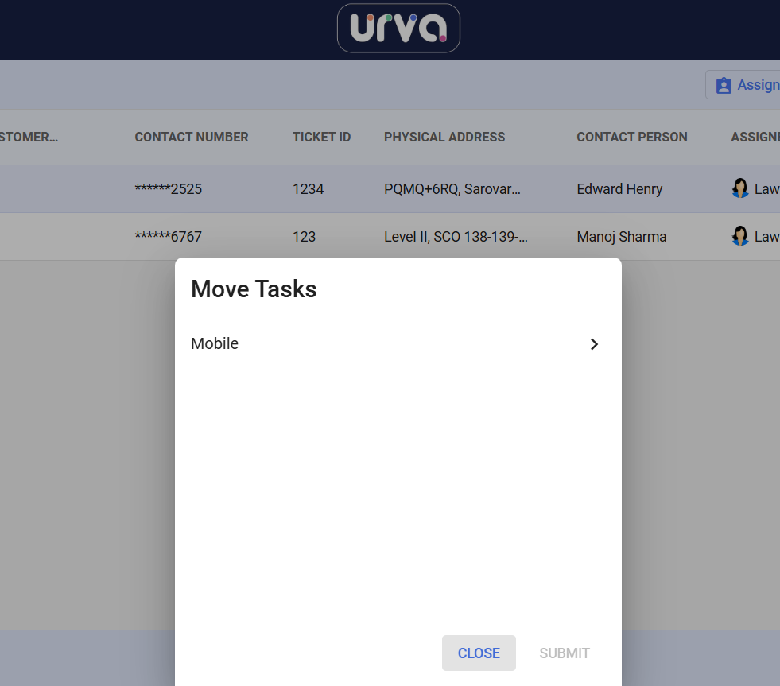Sort by Contact Number column header
This screenshot has width=780, height=686.
[x=192, y=137]
